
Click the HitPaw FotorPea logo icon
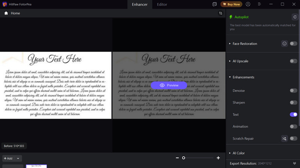tap(4, 4)
